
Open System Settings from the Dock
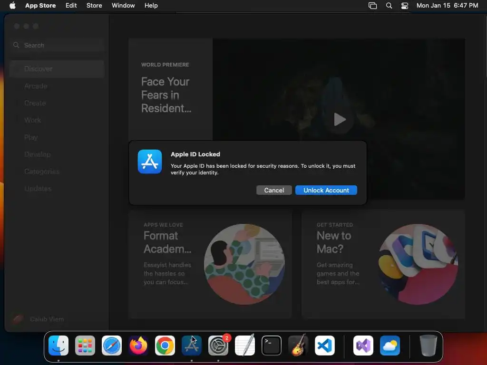(218, 346)
